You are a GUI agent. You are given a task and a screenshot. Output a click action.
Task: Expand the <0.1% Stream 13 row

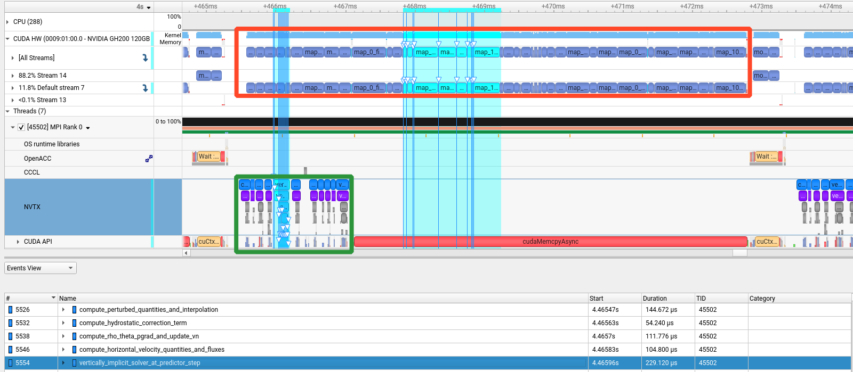(13, 100)
